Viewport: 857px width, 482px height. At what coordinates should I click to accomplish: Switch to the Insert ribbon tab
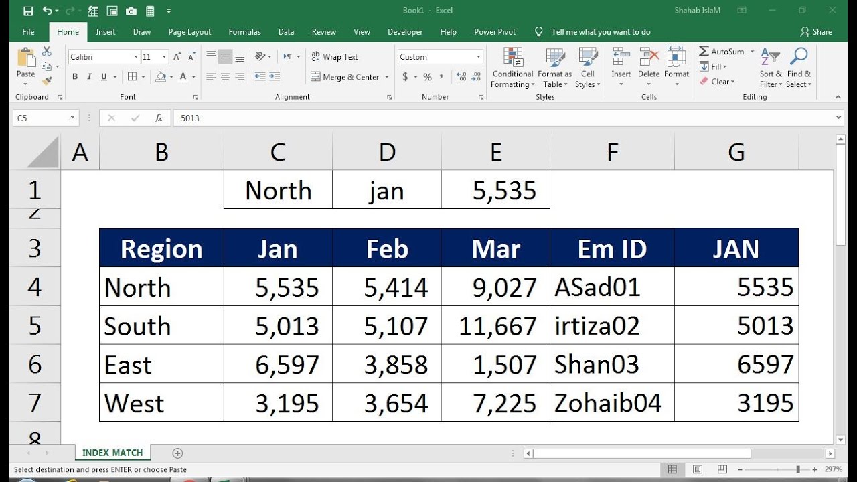[106, 31]
